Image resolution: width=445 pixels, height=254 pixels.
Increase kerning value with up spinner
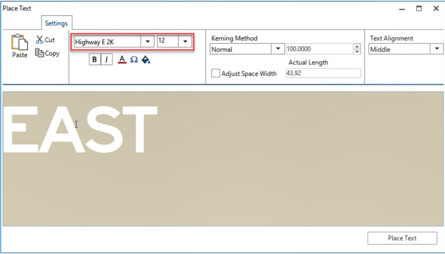point(357,46)
